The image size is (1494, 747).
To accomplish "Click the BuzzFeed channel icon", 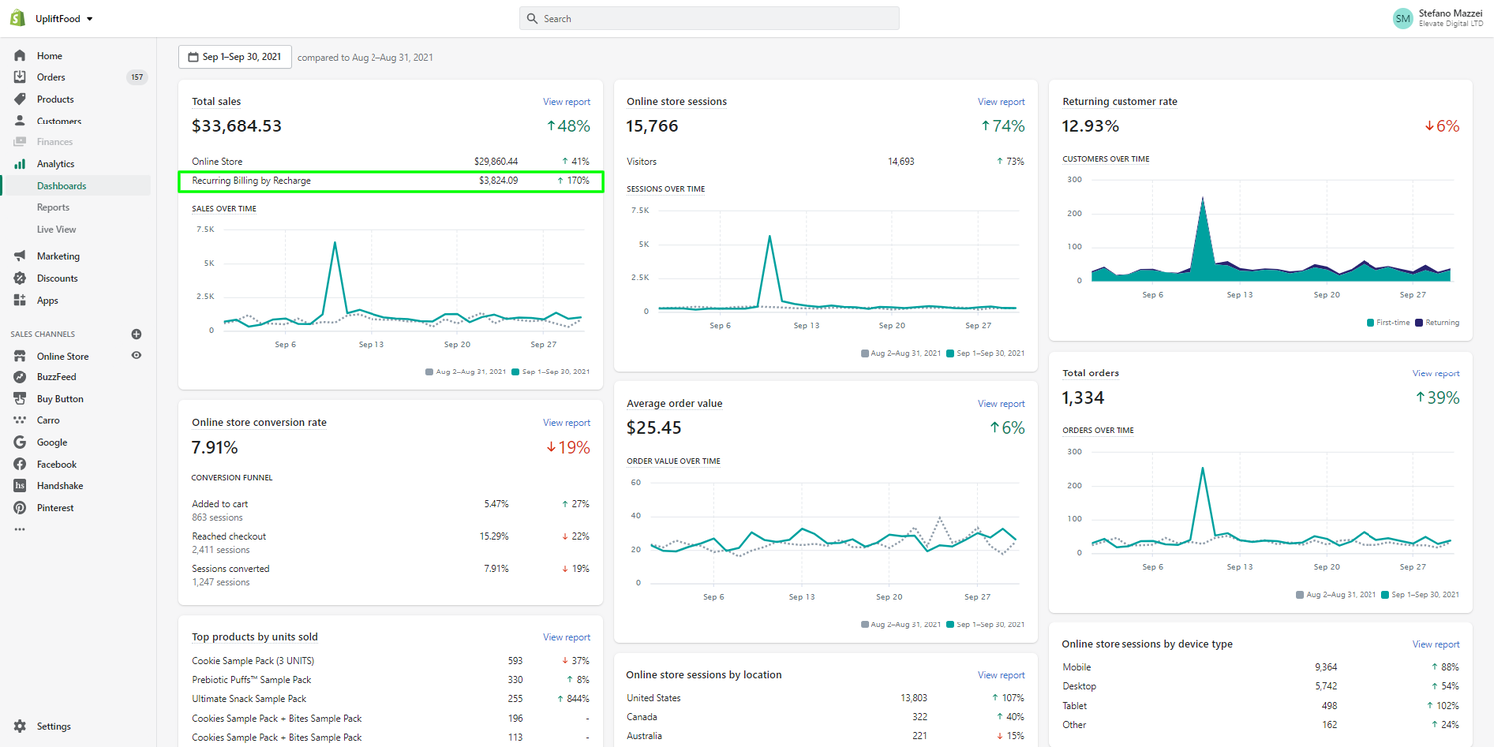I will [20, 377].
